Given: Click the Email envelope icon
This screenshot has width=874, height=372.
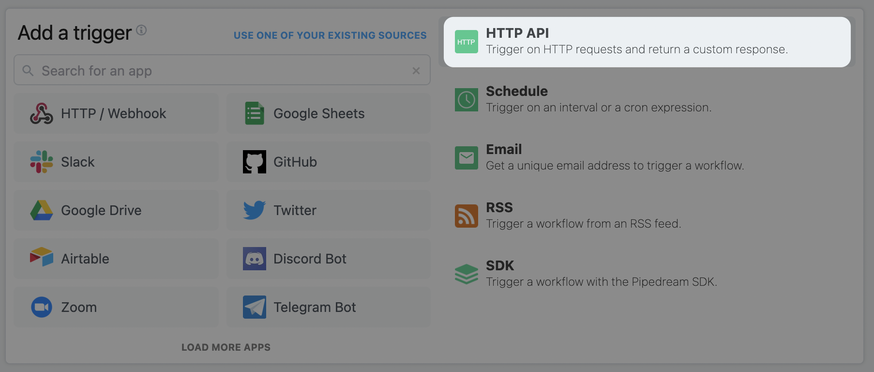Looking at the screenshot, I should [x=467, y=158].
